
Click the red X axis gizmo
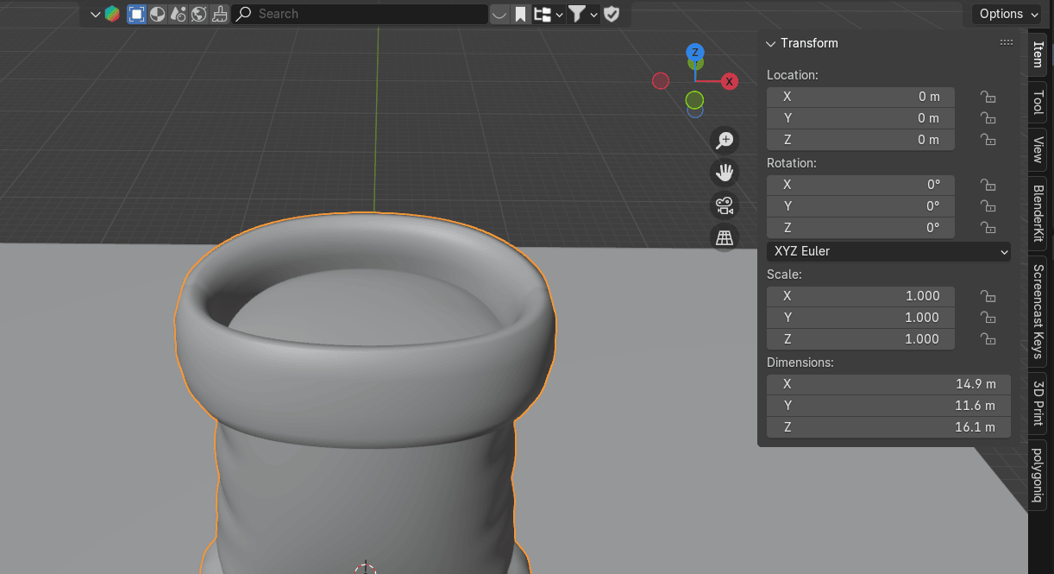(730, 81)
